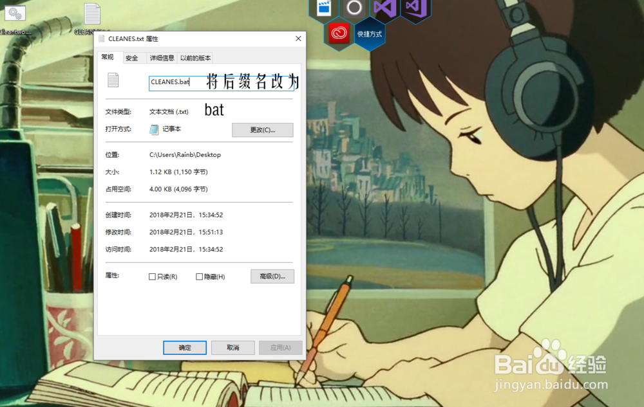Open the red Adobe Creative Cloud hexagon
Viewport: 644px width, 407px height.
click(x=339, y=33)
